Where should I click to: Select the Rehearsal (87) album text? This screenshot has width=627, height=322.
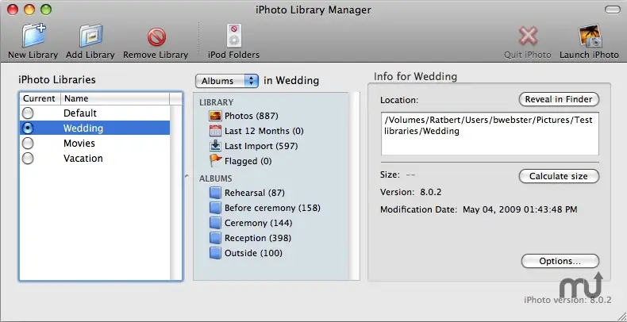[x=254, y=193]
